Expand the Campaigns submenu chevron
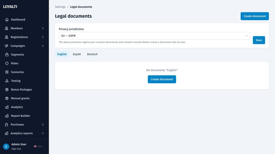Screen dimensions: 275x154 (43, 46)
